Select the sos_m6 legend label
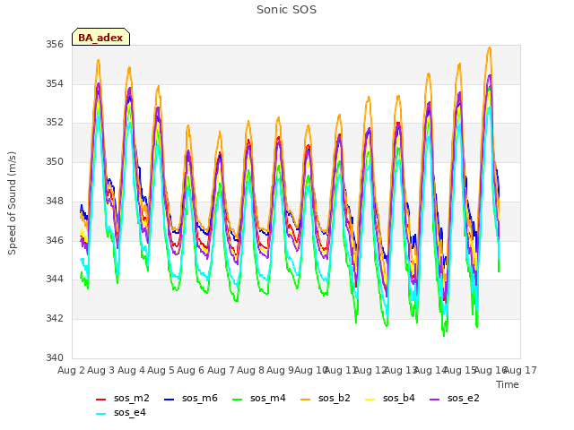Screen dimensions: 574x430 click(x=199, y=398)
